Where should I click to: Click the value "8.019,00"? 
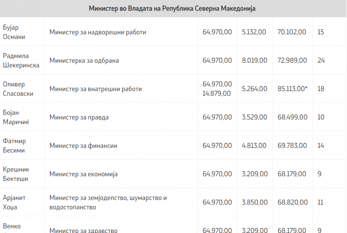(254, 60)
